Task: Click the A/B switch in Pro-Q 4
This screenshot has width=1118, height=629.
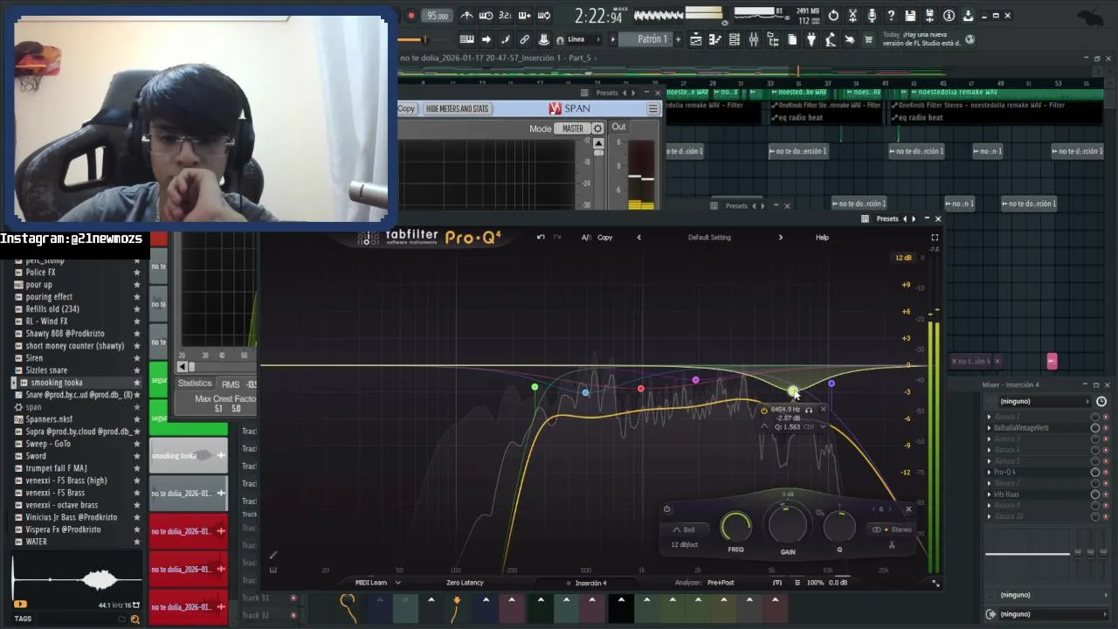Action: [x=586, y=238]
